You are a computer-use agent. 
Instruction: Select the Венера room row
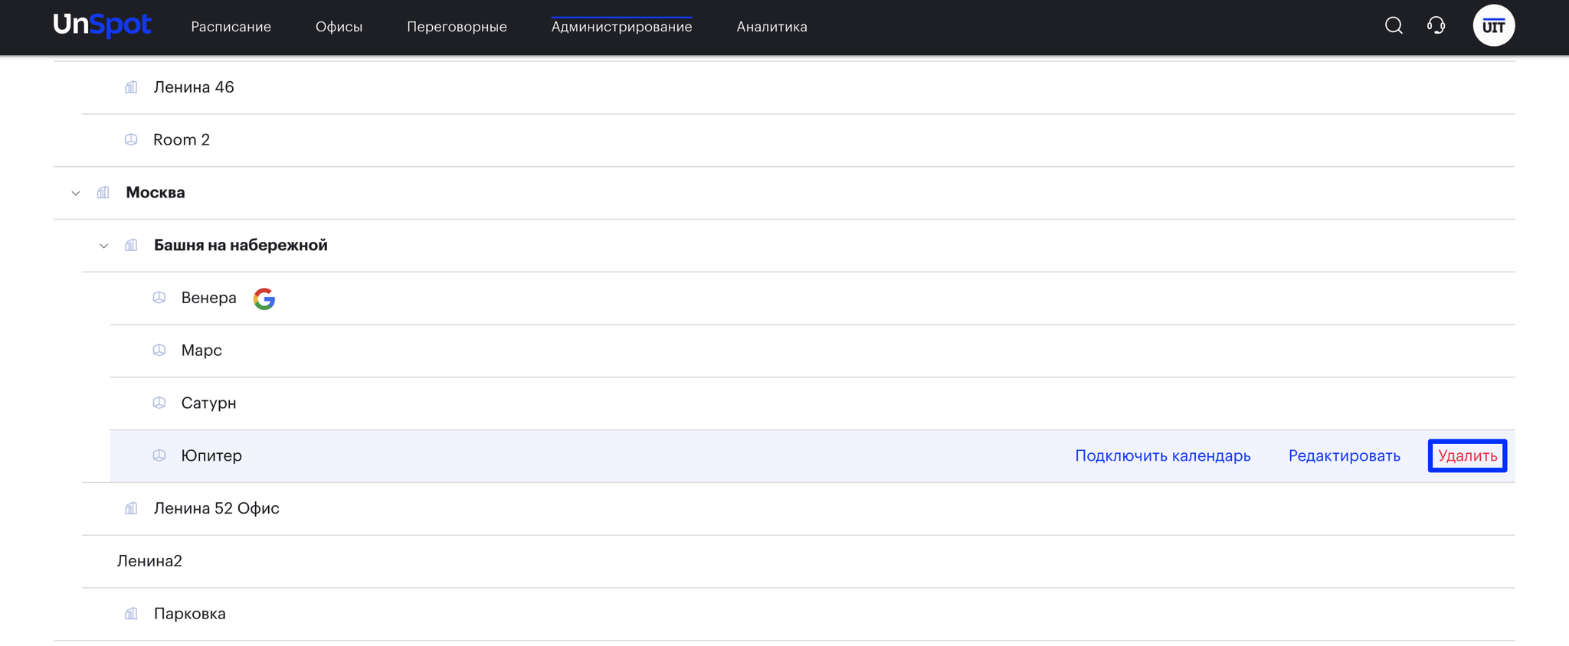tap(813, 299)
